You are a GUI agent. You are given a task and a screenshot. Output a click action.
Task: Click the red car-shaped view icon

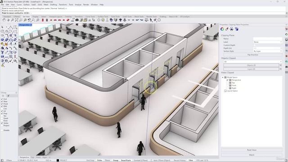tap(68, 20)
